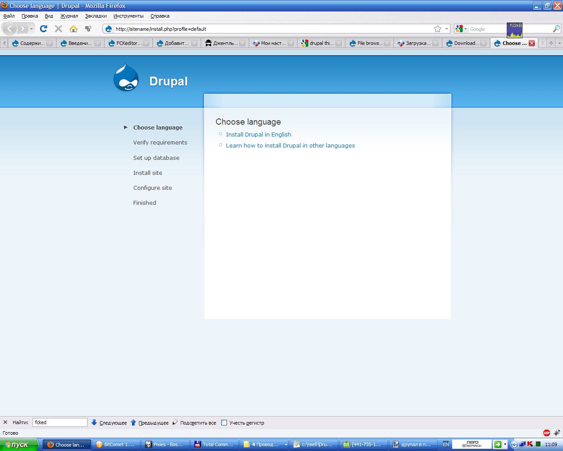
Task: Click the Drupal site name heading
Action: point(168,81)
